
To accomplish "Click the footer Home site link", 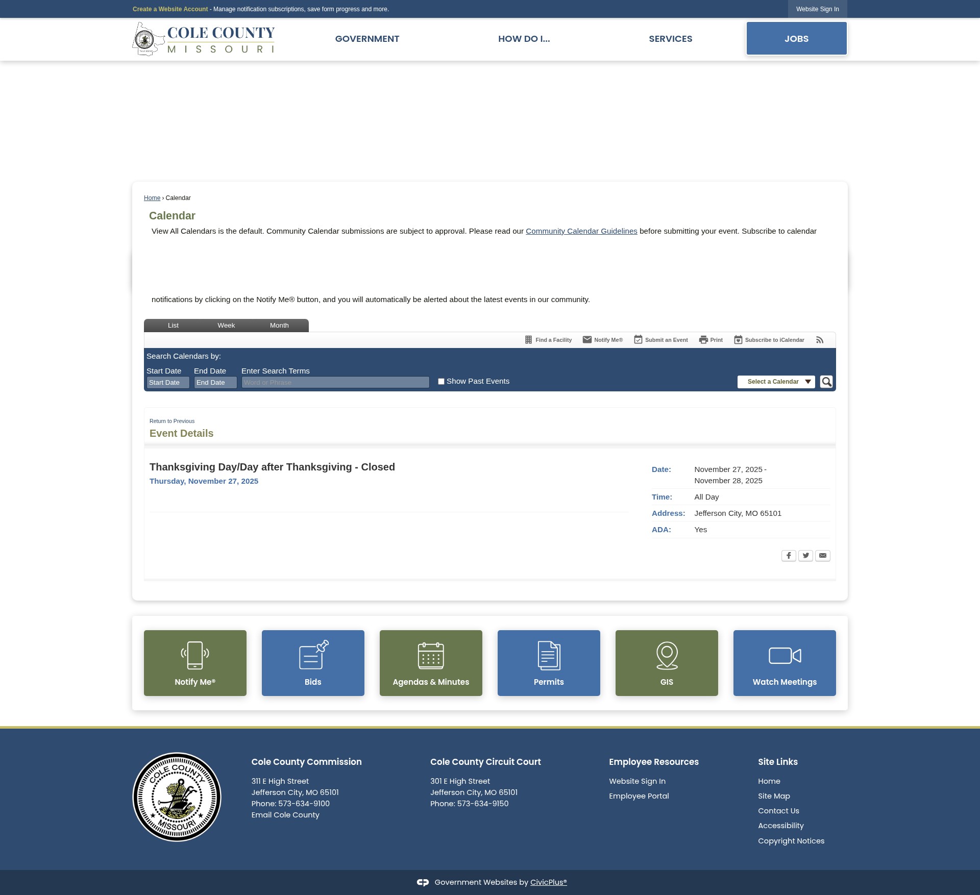I will point(769,781).
